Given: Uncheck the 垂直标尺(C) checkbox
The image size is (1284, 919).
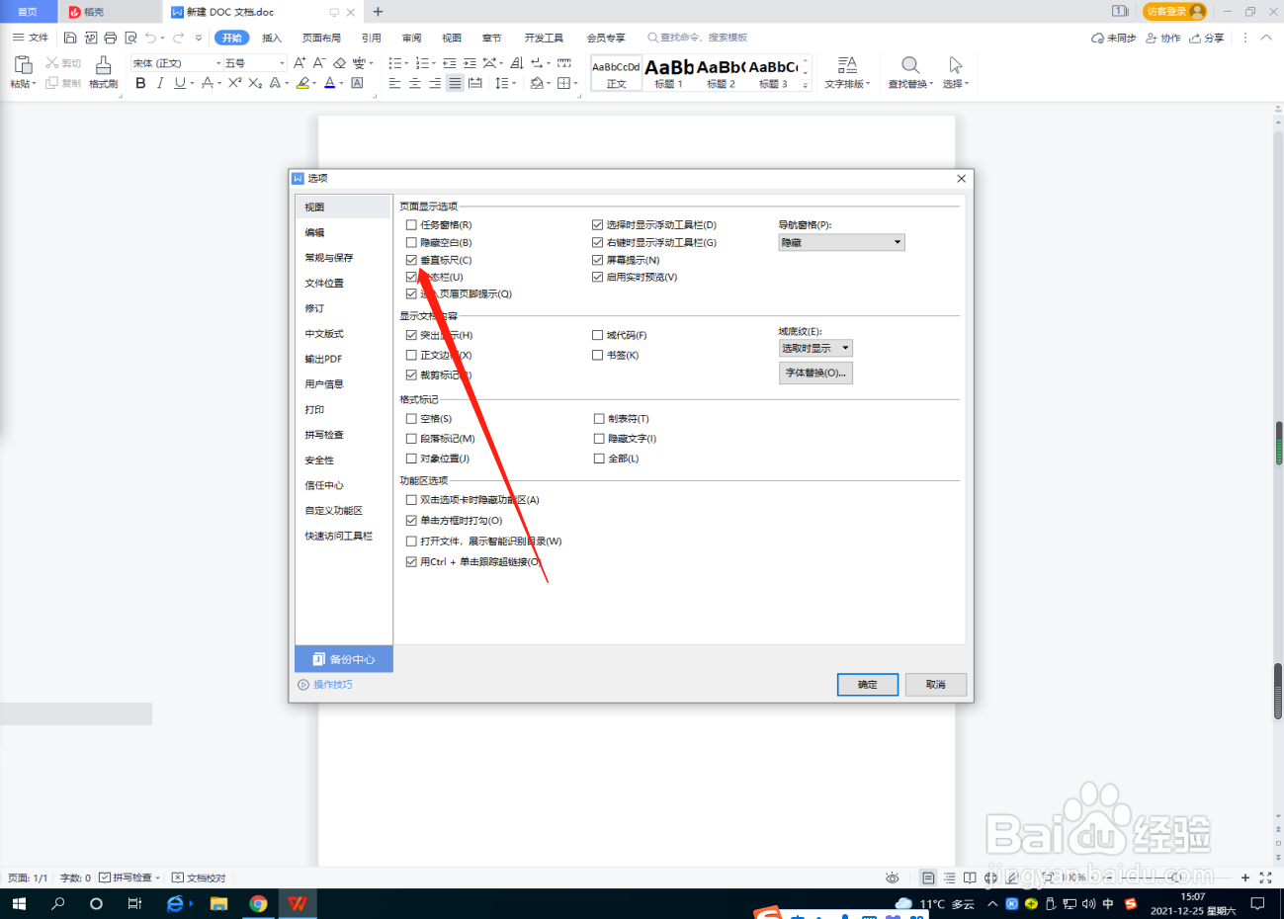Looking at the screenshot, I should [411, 260].
